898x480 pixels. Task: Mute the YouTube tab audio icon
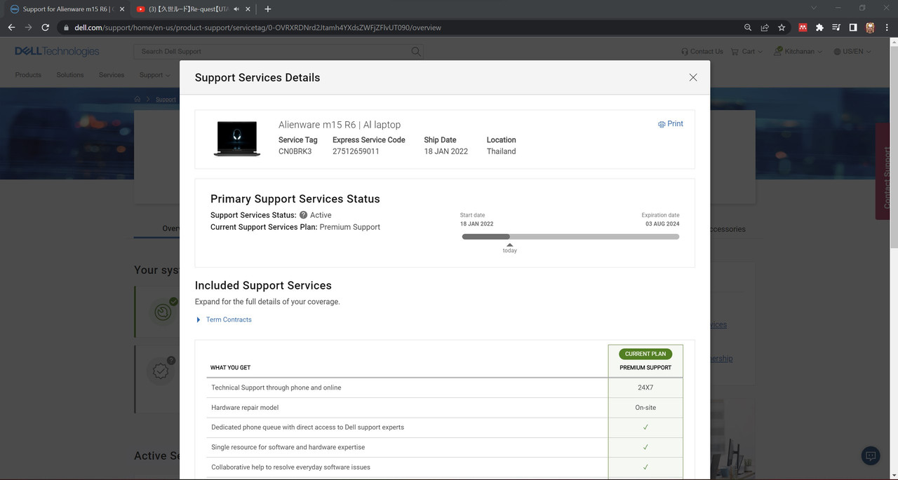pos(236,9)
